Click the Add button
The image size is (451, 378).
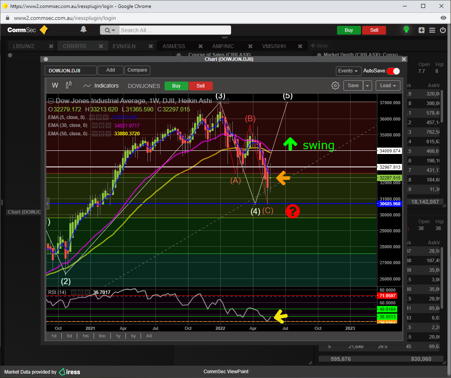pos(110,70)
